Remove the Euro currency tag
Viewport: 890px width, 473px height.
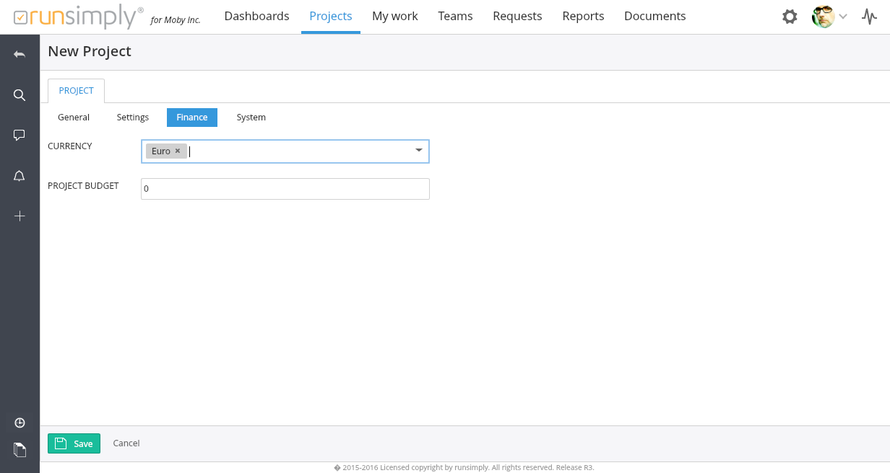pos(178,151)
